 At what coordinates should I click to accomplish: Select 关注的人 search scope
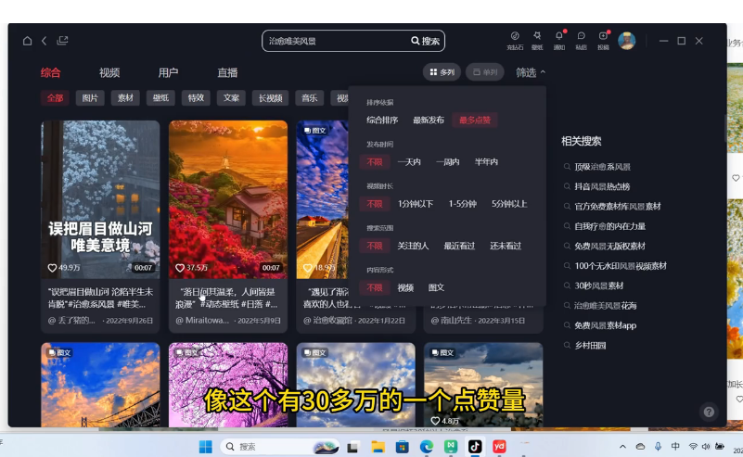pyautogui.click(x=413, y=246)
